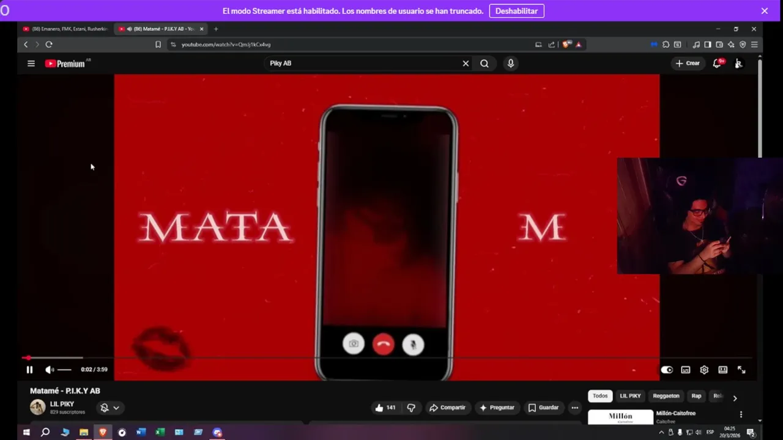Switch to theater mode view
783x440 pixels.
pos(723,370)
